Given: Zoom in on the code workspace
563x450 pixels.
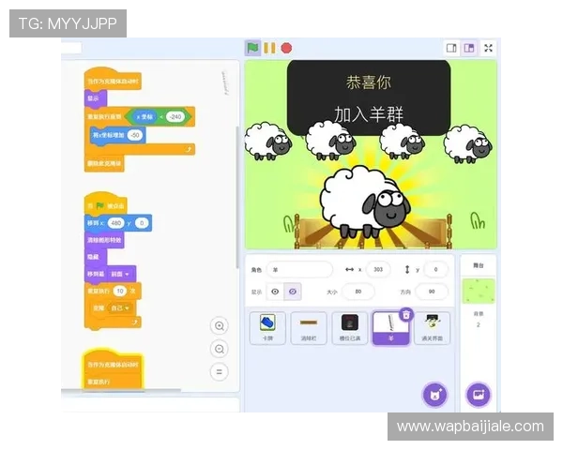Looking at the screenshot, I should click(220, 326).
